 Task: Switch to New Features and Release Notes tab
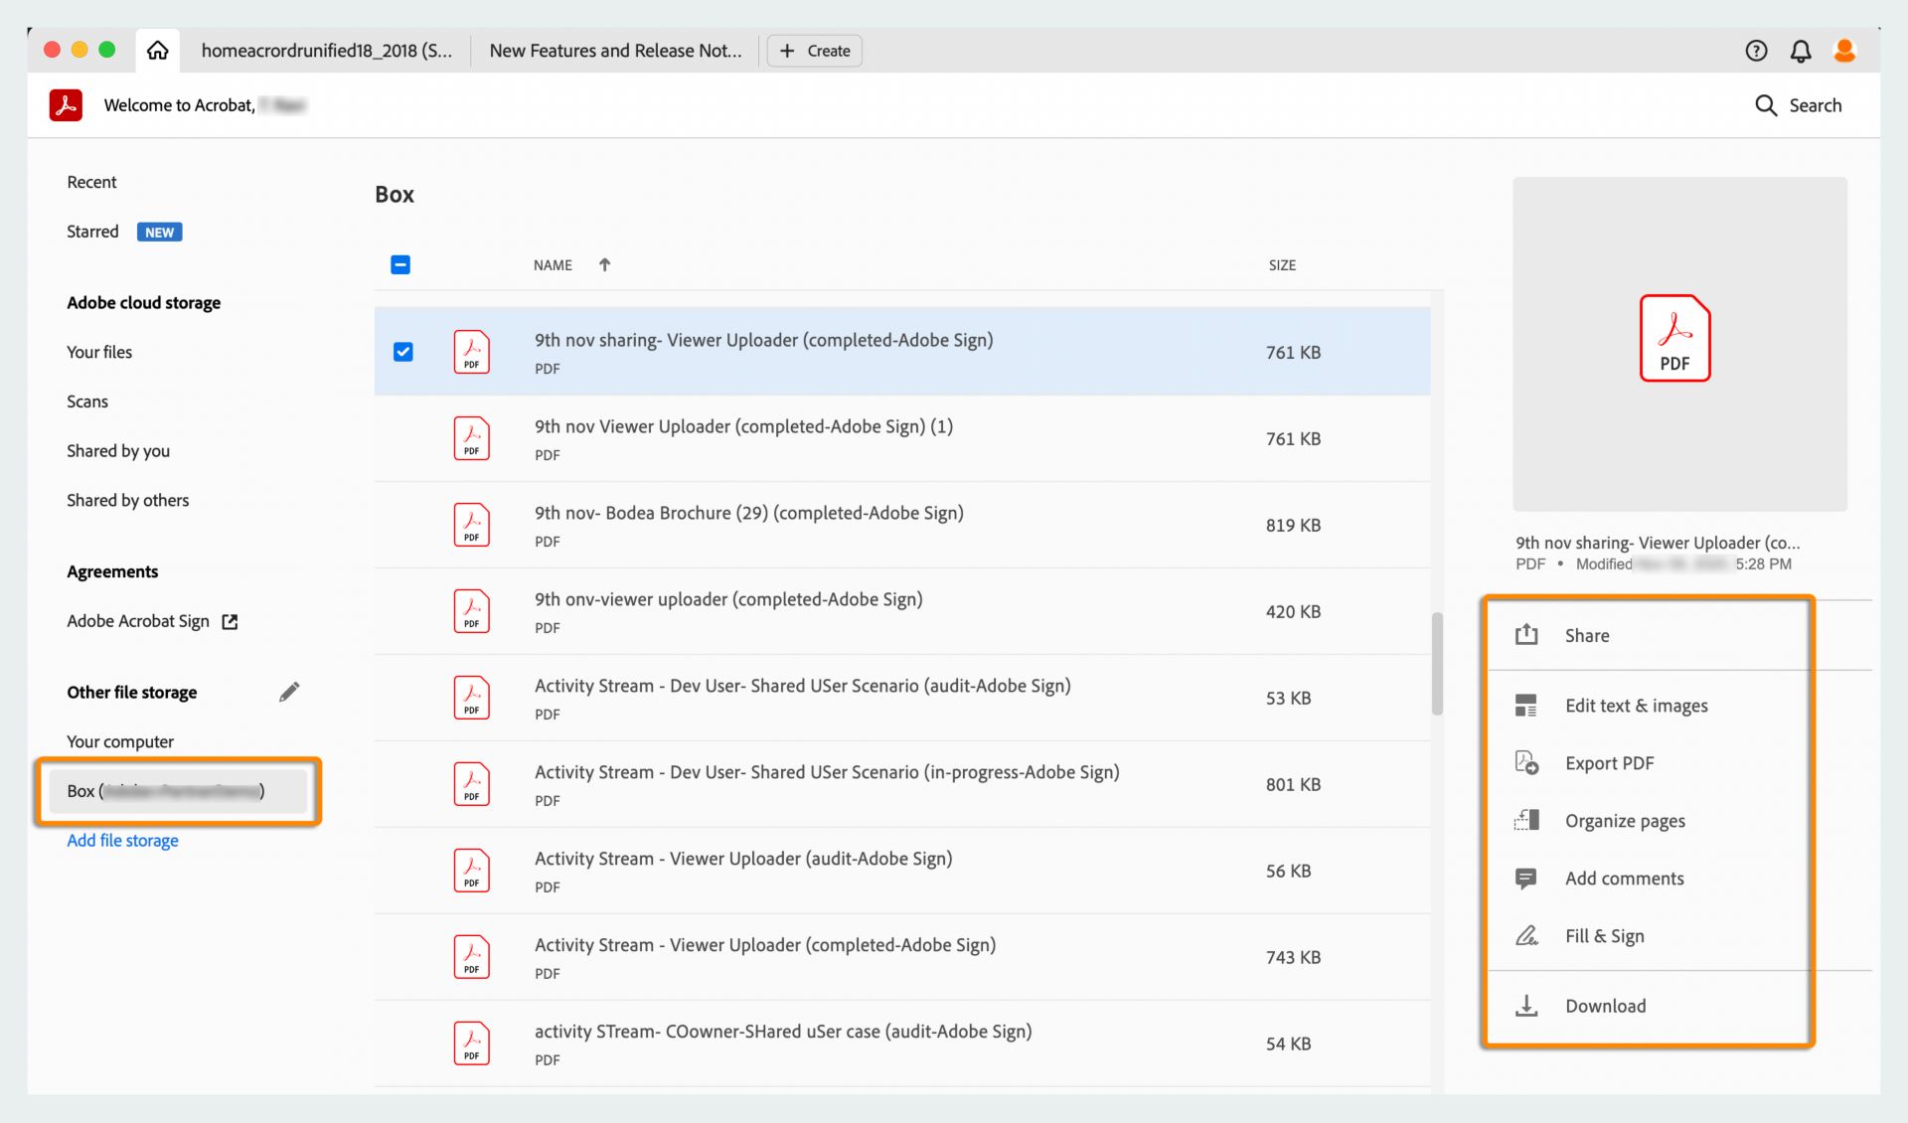[615, 51]
